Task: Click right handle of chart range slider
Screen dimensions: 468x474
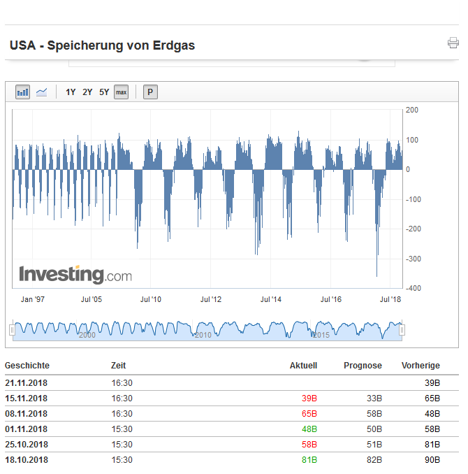Action: coord(402,329)
